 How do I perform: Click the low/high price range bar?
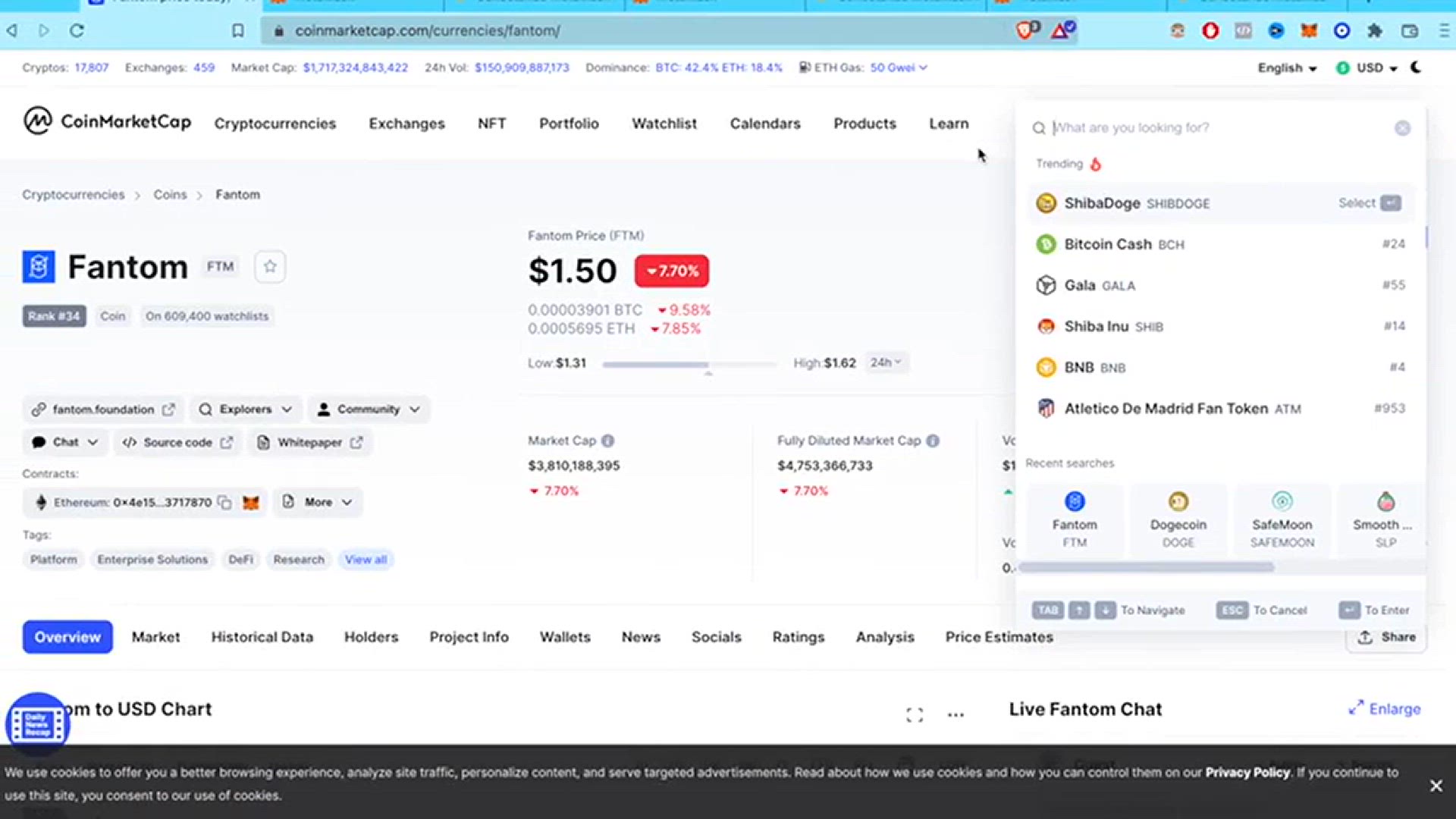coord(689,365)
